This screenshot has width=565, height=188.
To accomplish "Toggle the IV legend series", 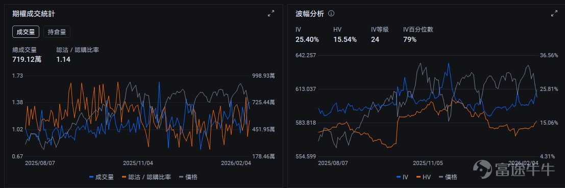I will [402, 177].
